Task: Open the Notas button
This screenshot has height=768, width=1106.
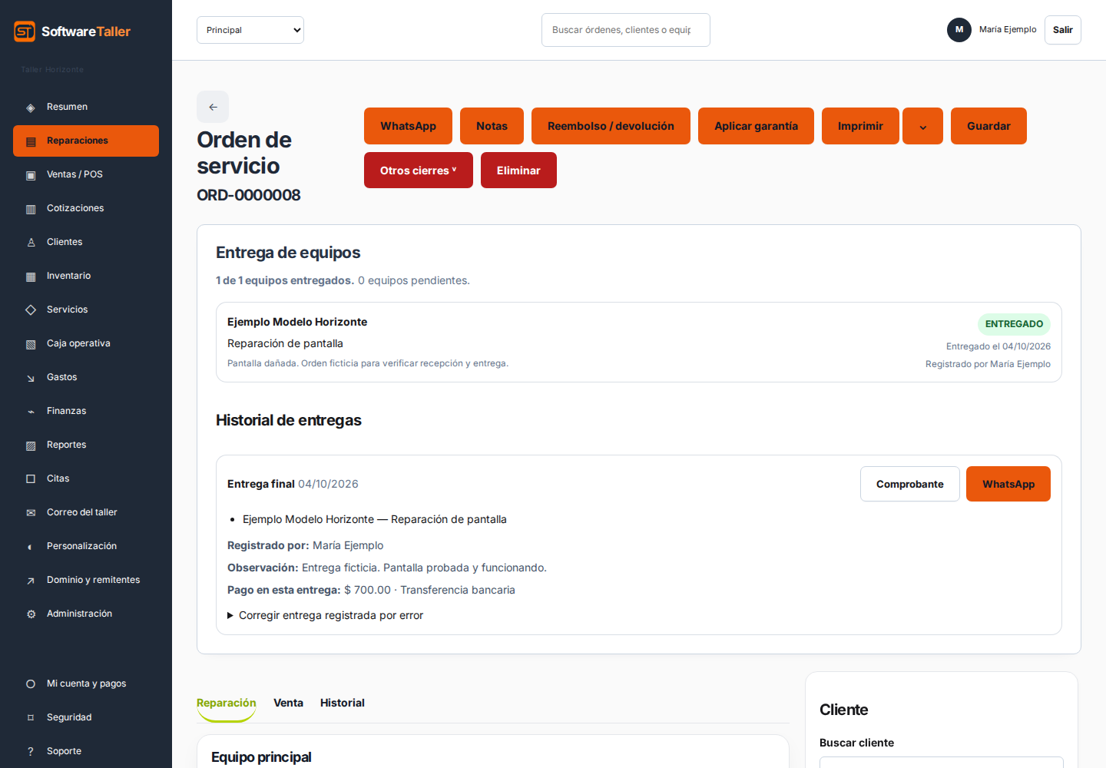Action: pos(492,126)
